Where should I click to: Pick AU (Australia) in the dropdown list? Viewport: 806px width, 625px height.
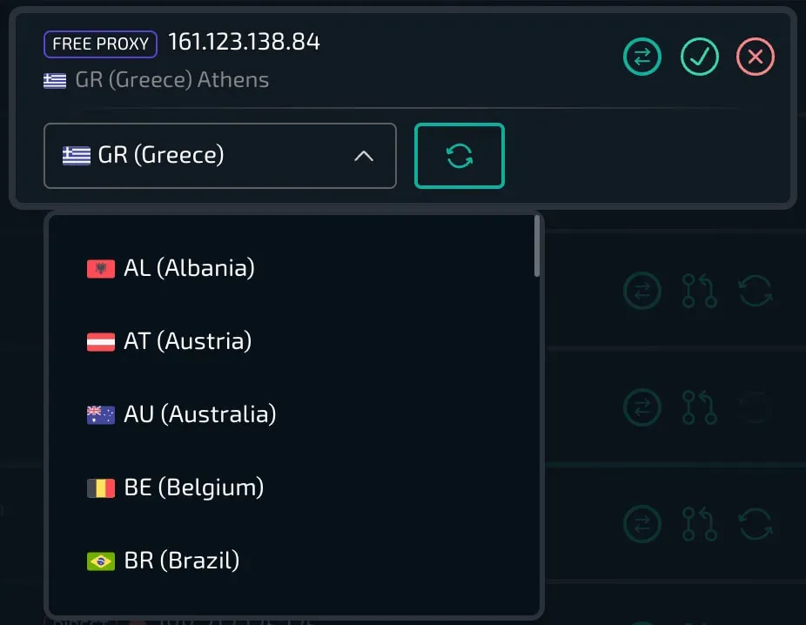[x=199, y=413]
